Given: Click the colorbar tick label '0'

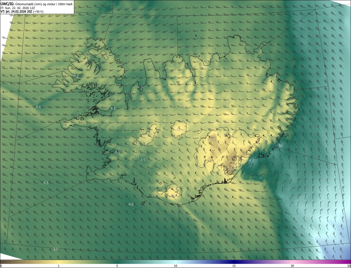Looking at the screenshot, I should tap(1, 266).
